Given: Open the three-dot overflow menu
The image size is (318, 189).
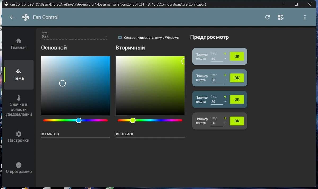Looking at the screenshot, I should tap(305, 17).
